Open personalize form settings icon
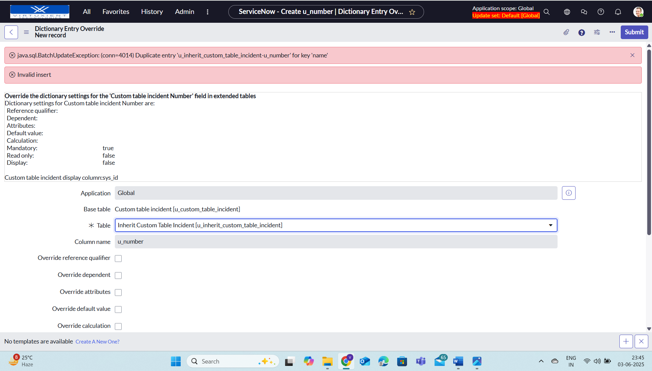652x371 pixels. click(x=597, y=32)
